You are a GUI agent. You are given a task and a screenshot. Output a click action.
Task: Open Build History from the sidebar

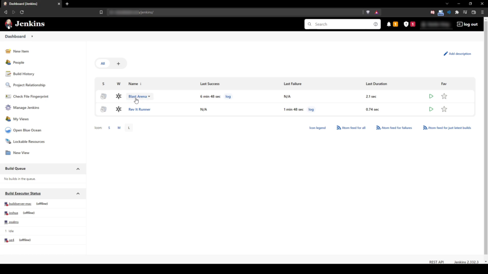tap(24, 74)
